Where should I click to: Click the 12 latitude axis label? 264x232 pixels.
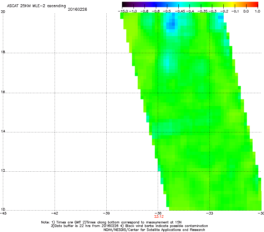click(3, 171)
